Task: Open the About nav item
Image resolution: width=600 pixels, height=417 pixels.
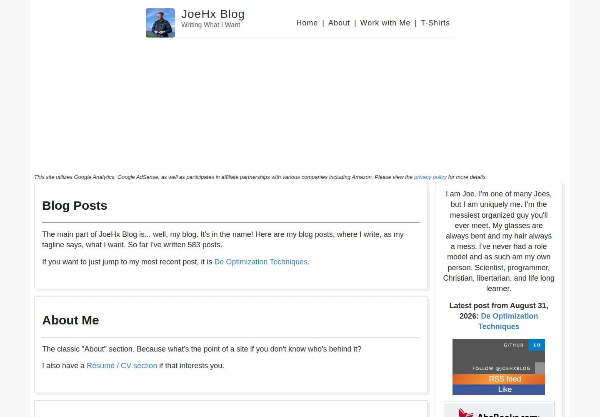Action: coord(339,23)
